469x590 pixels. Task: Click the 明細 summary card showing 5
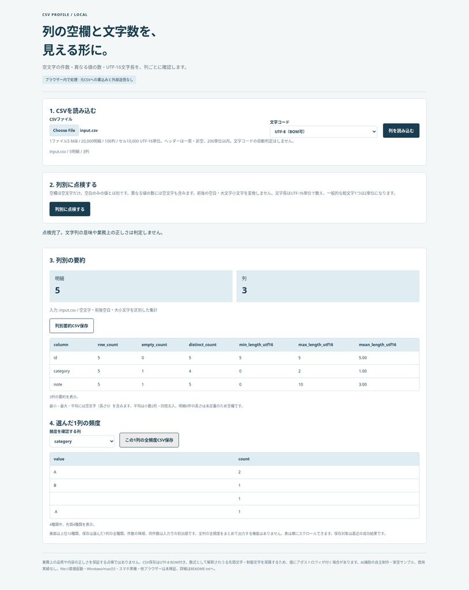(x=141, y=286)
